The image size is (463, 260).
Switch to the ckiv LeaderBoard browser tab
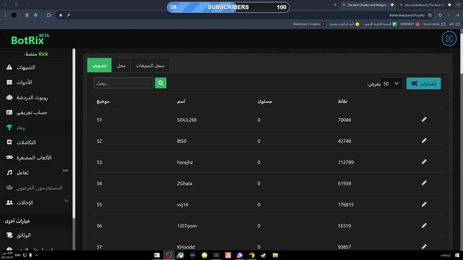pos(425,5)
